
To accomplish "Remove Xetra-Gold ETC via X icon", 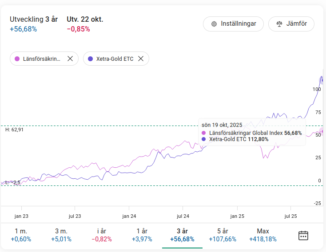I will (x=141, y=59).
